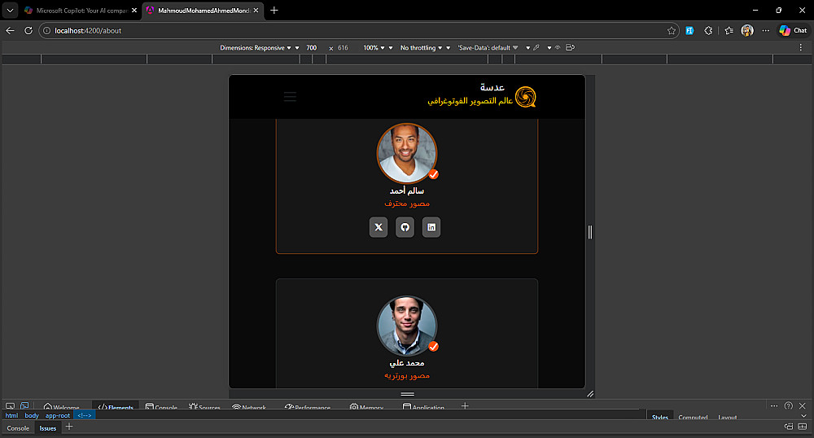Click the inspect element selector icon
The height and width of the screenshot is (438, 814).
click(x=10, y=405)
